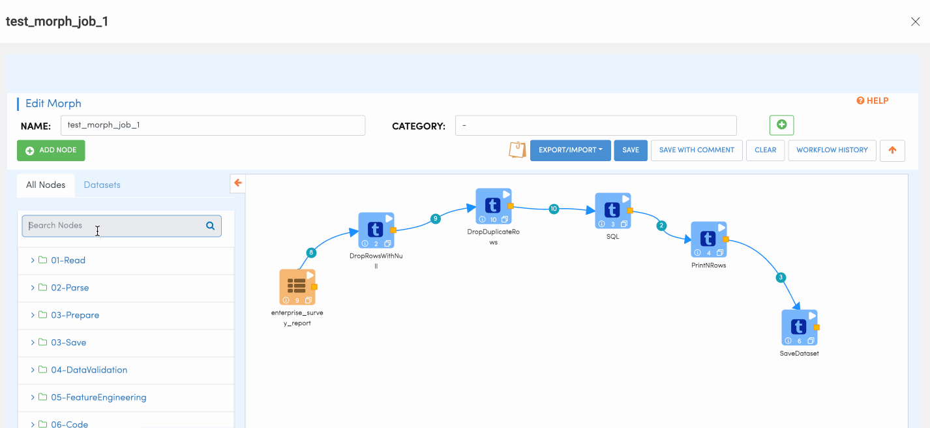Click green plus button beside Category

(781, 125)
